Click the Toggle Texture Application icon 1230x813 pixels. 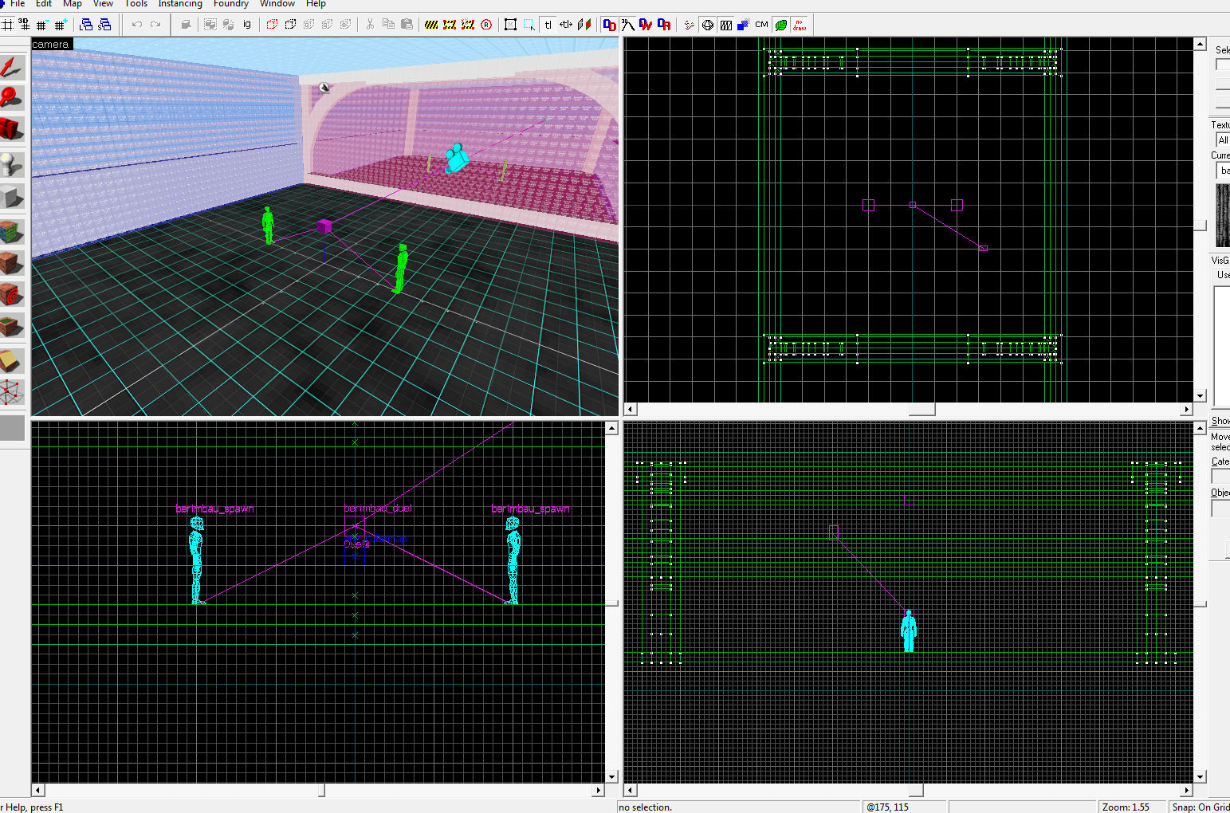pyautogui.click(x=11, y=232)
